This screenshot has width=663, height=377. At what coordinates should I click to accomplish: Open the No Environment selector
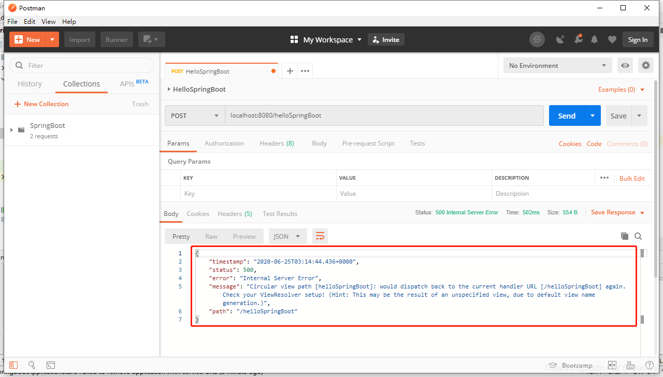(557, 65)
